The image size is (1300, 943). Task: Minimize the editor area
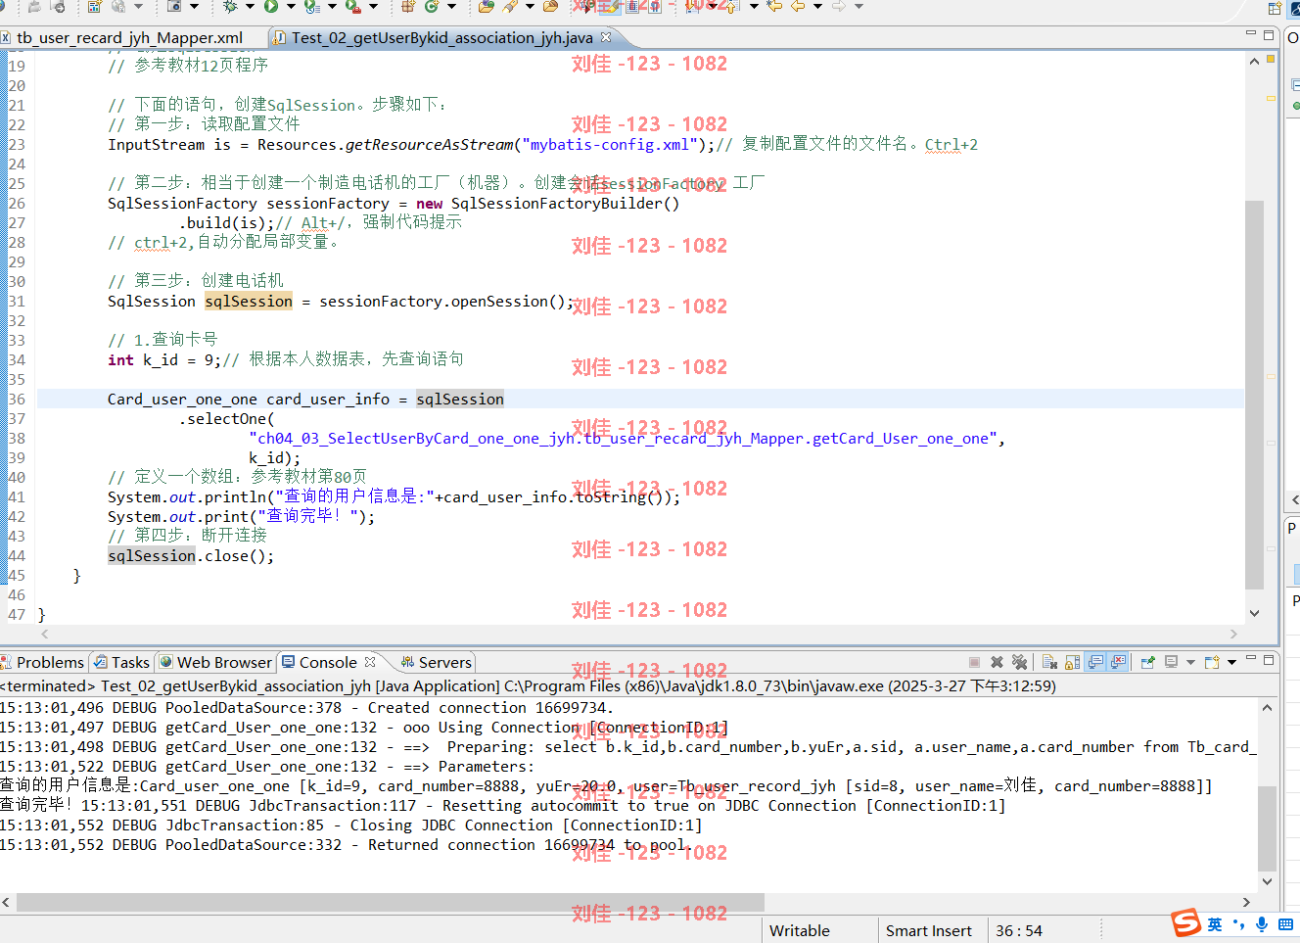point(1251,33)
